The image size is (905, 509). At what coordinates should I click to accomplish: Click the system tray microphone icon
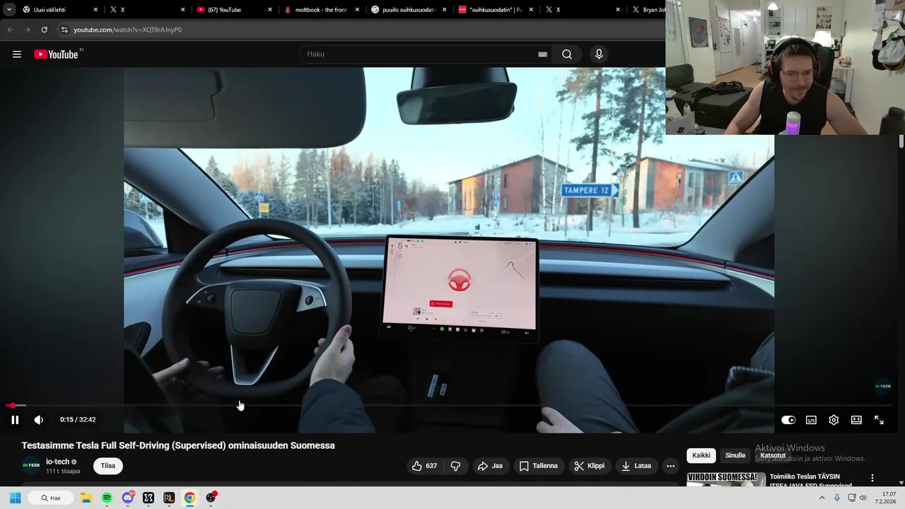tap(837, 498)
